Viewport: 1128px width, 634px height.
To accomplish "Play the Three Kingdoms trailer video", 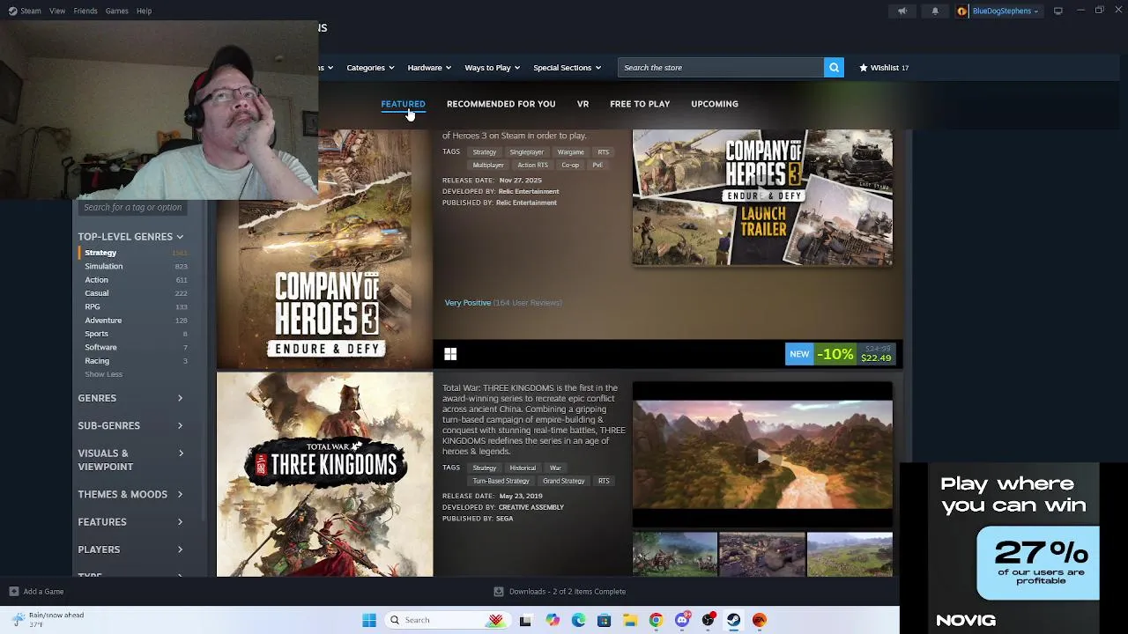I will point(762,455).
